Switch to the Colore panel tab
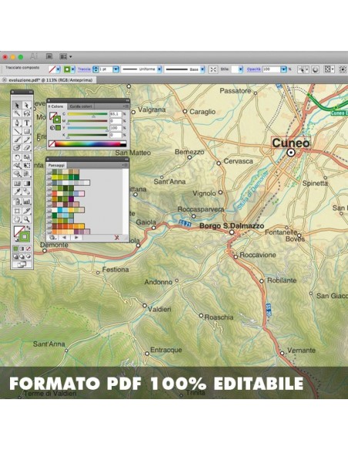 pos(56,106)
